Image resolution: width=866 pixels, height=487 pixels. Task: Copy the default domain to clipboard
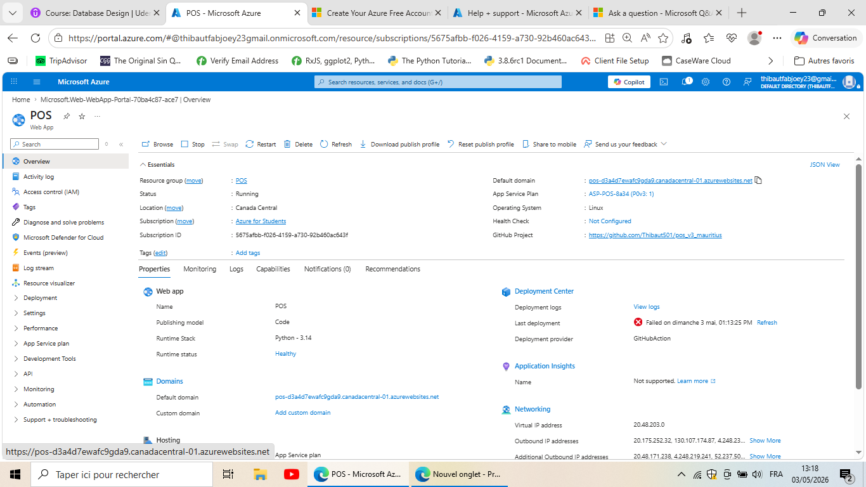tap(758, 180)
